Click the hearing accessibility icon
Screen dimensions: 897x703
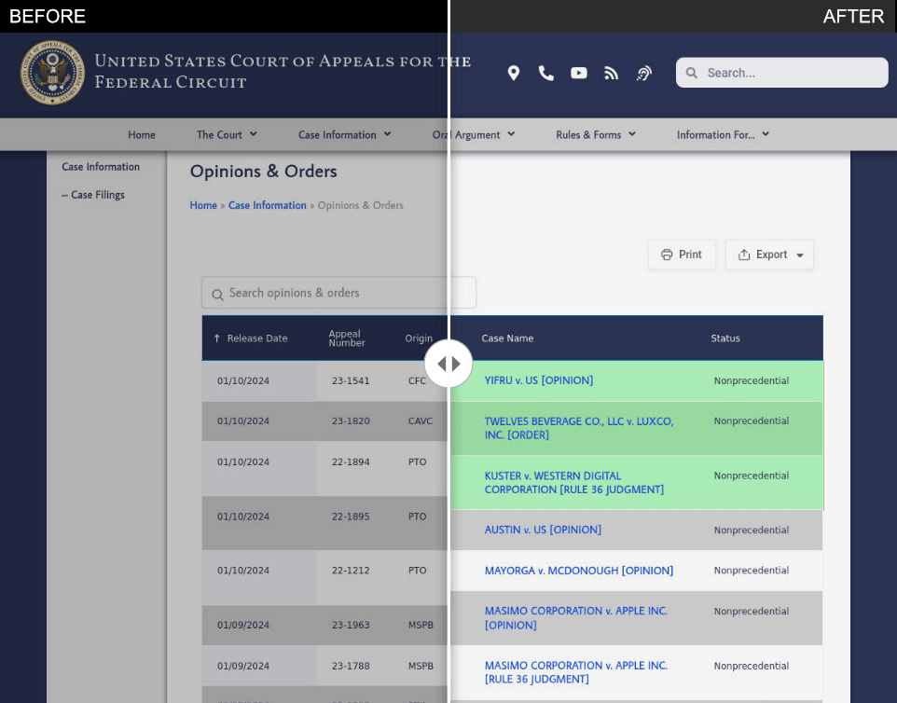pyautogui.click(x=644, y=73)
